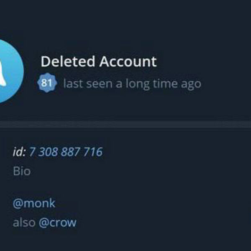
Task: Click the word ago in last seen status
Action: [191, 85]
